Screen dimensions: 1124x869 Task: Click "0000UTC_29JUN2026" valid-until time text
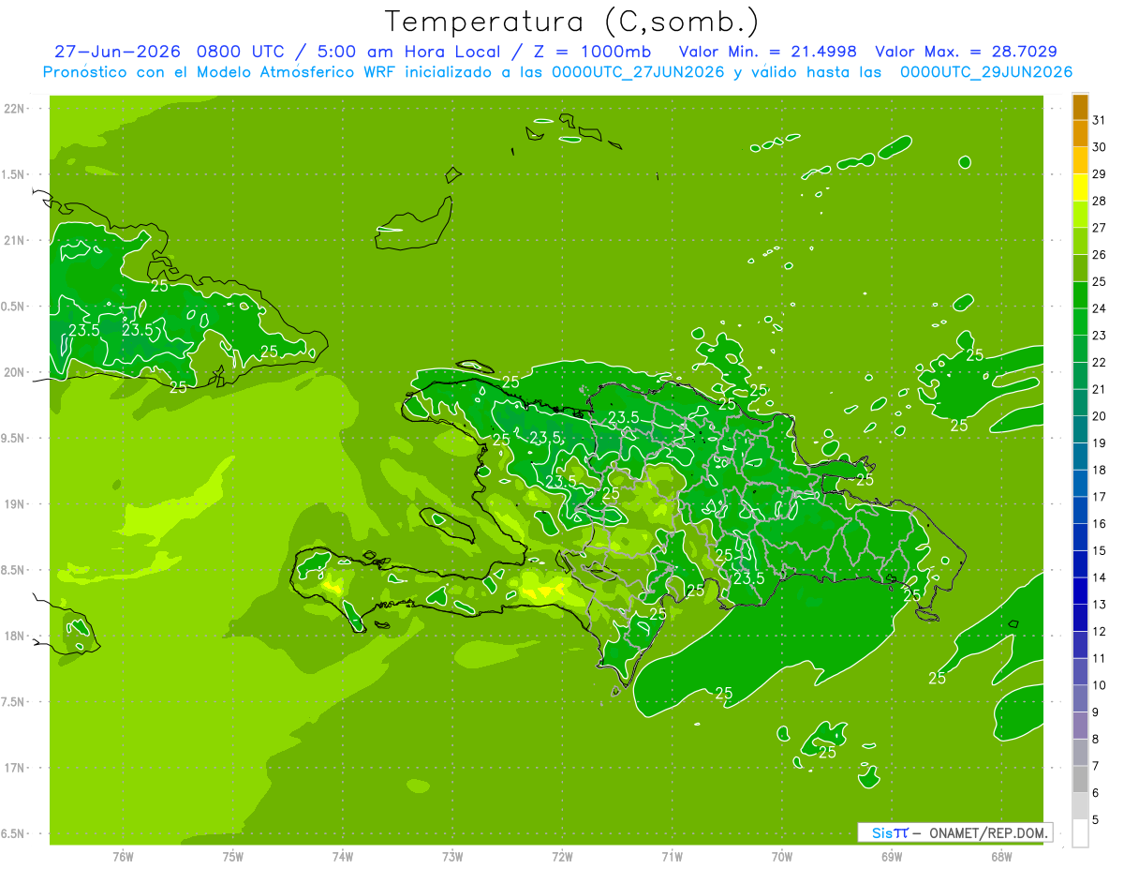[985, 72]
